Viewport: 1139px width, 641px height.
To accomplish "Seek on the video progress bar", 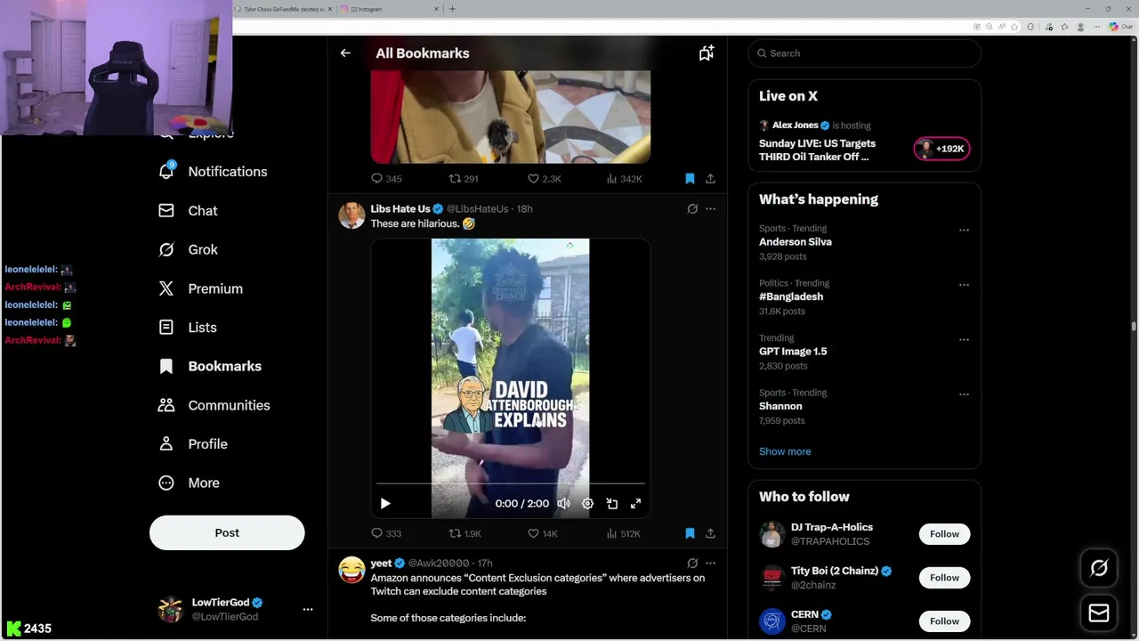I will click(510, 484).
